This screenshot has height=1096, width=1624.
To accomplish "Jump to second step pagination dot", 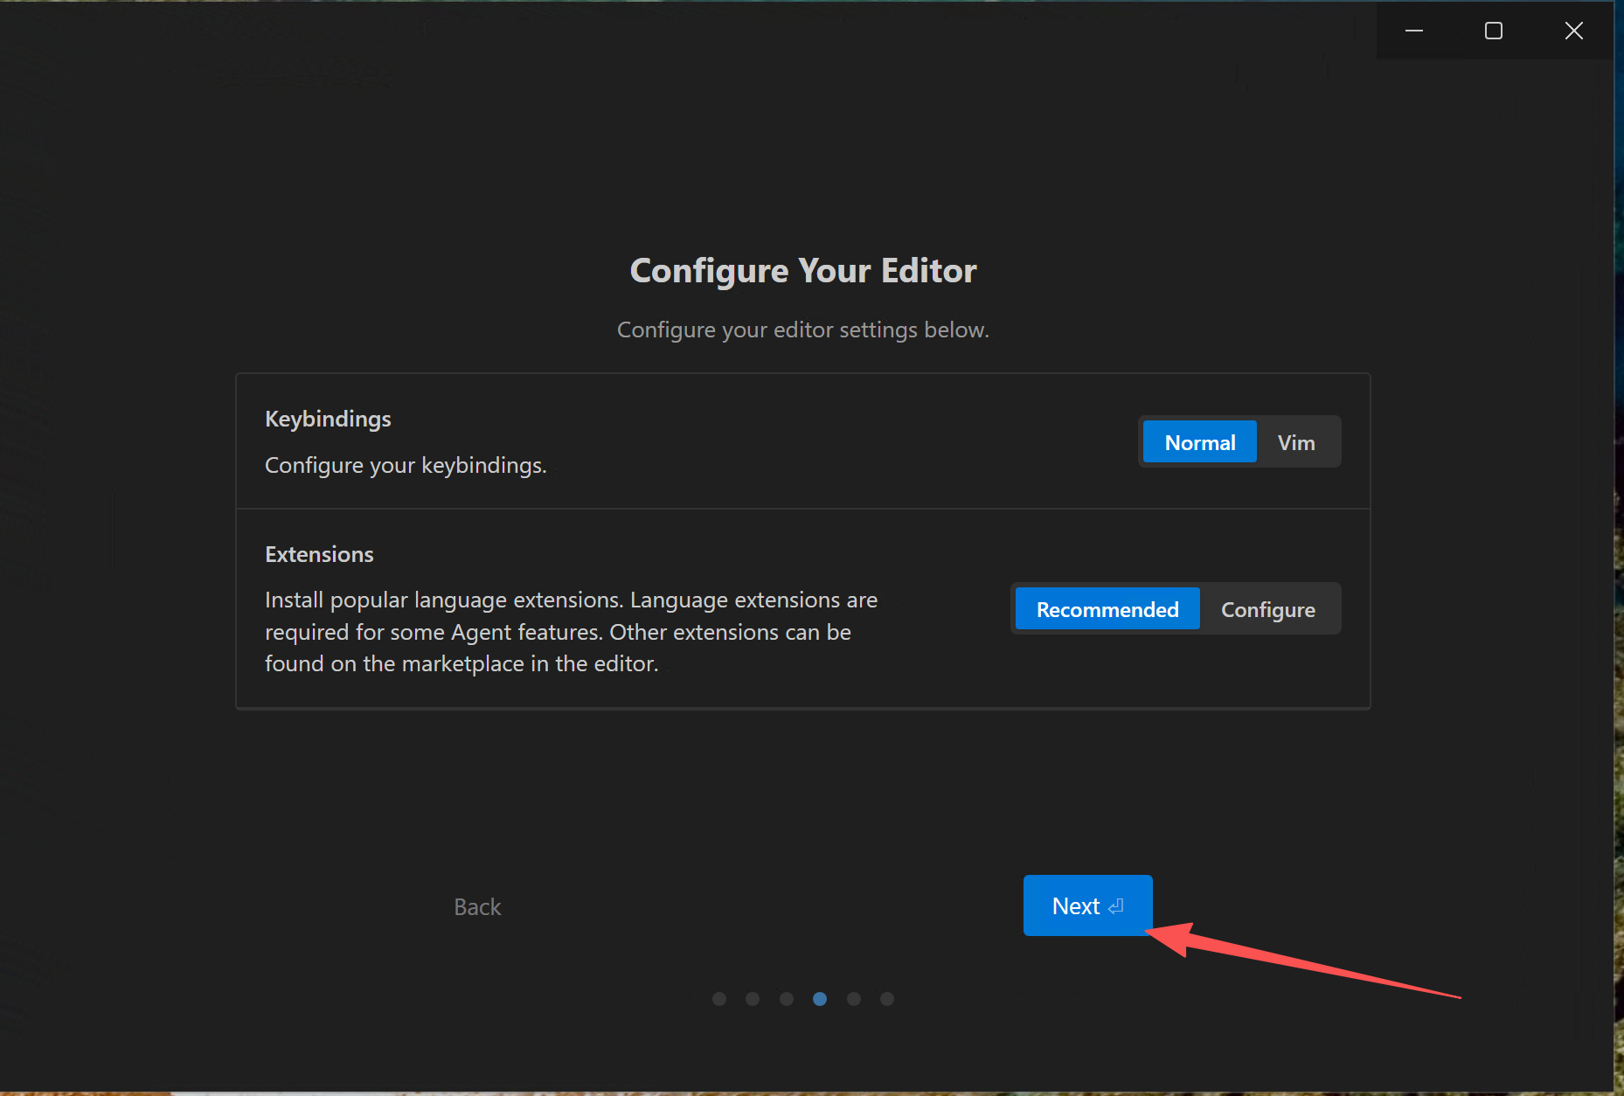I will pyautogui.click(x=753, y=999).
